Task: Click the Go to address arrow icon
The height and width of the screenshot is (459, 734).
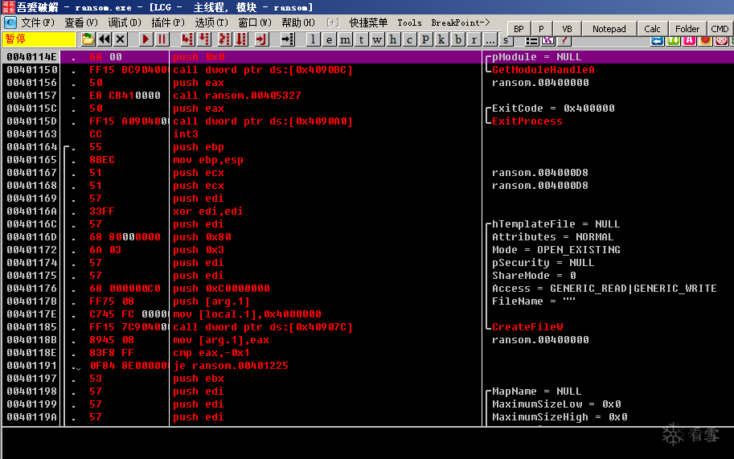Action: (288, 39)
